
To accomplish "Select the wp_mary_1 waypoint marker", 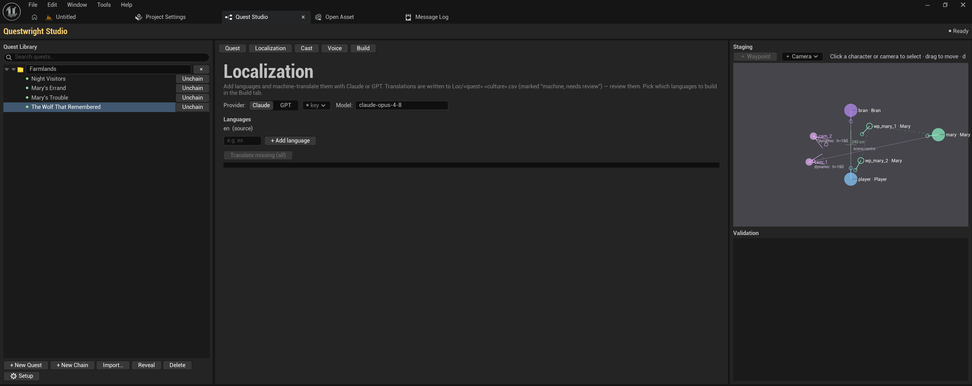I will tap(869, 126).
